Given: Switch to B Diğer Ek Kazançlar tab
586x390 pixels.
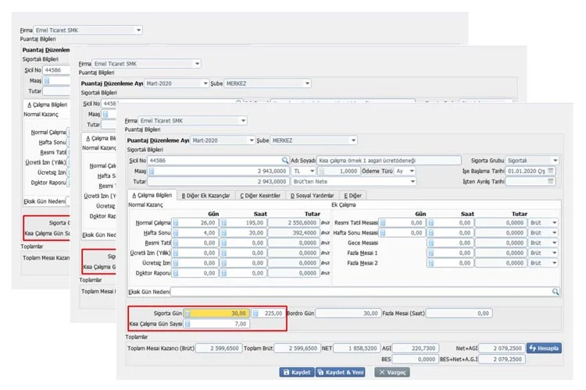Looking at the screenshot, I should coord(205,196).
